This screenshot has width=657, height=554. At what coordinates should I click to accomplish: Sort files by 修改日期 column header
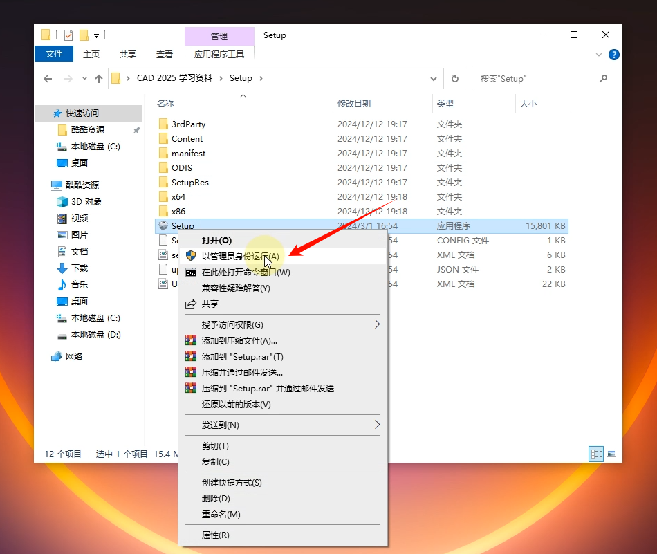point(354,104)
